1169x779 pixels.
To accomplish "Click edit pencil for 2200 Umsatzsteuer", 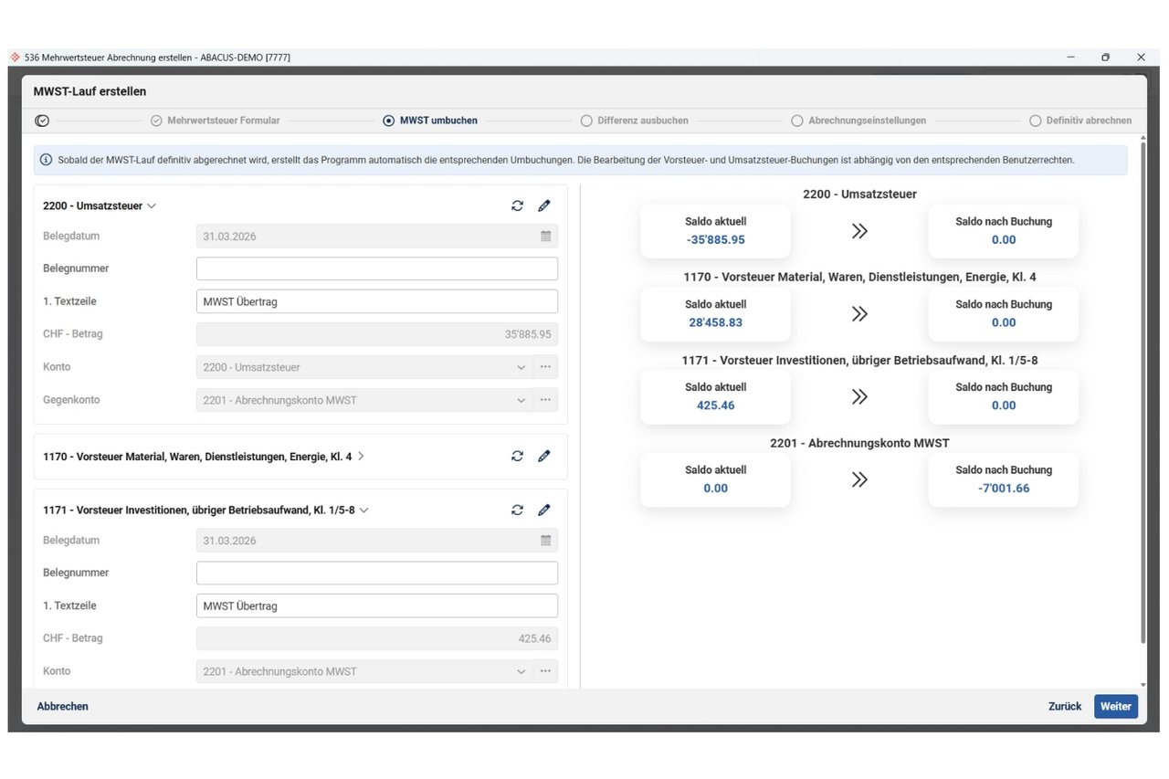I will pos(544,206).
